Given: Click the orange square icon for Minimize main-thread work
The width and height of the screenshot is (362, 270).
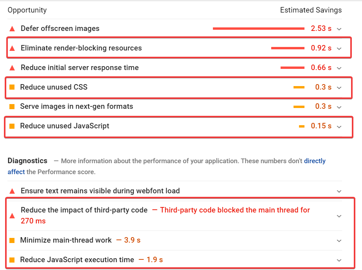Looking at the screenshot, I should pyautogui.click(x=12, y=240).
